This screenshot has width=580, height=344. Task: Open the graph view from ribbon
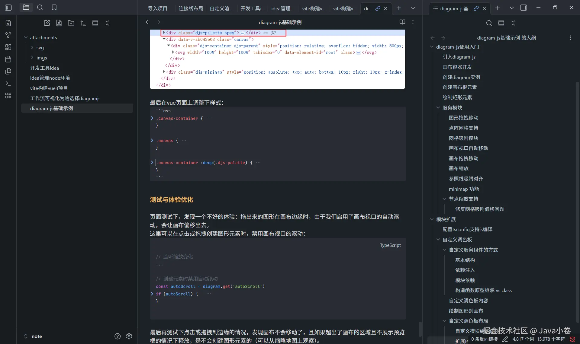[x=8, y=35]
